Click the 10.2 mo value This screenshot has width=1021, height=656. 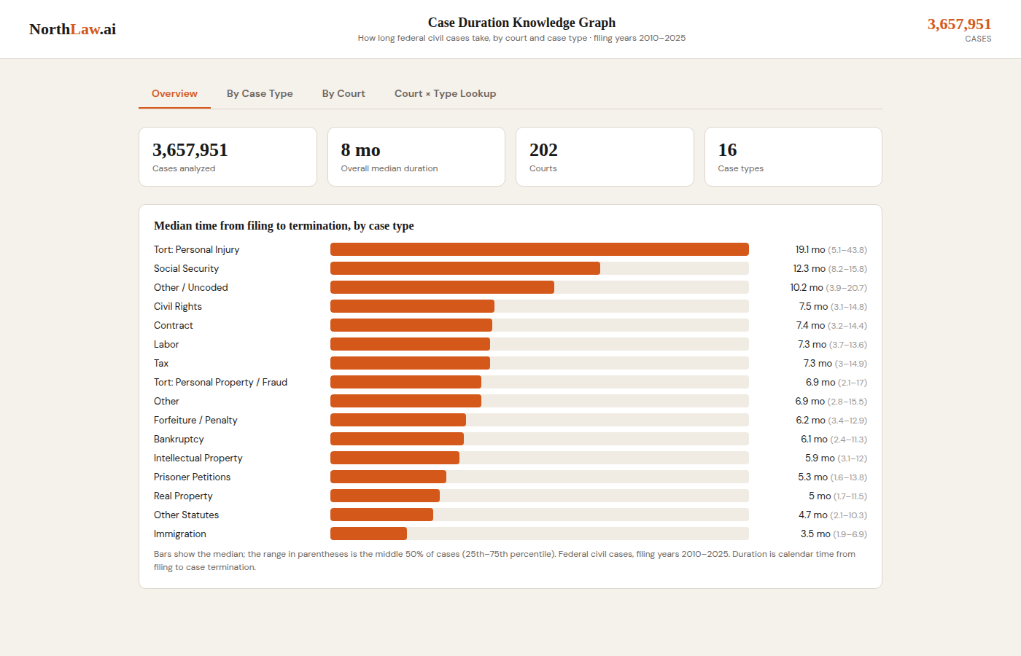(807, 287)
